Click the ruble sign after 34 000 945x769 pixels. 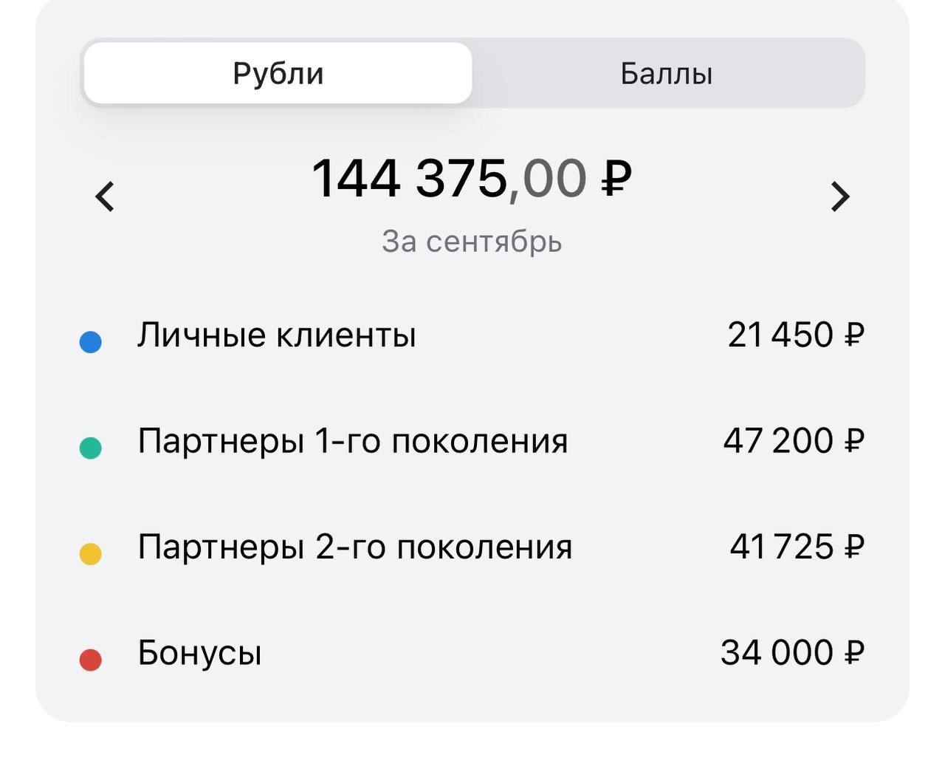[x=853, y=653]
